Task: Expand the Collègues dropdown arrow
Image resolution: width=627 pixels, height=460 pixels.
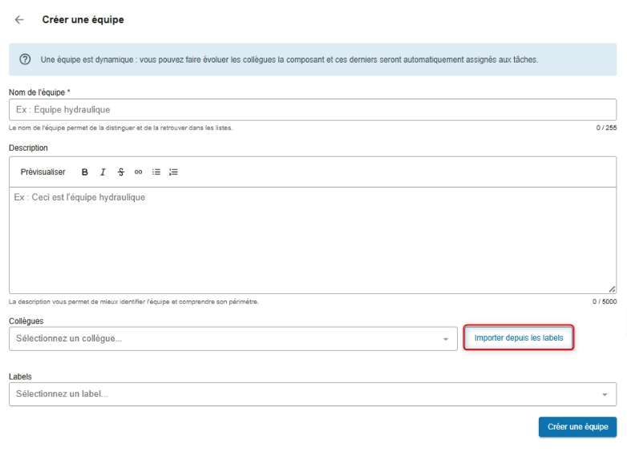Action: [x=446, y=339]
